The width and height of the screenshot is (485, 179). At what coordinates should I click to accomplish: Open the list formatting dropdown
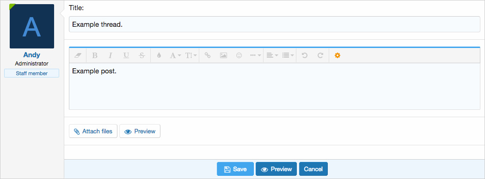(x=288, y=55)
